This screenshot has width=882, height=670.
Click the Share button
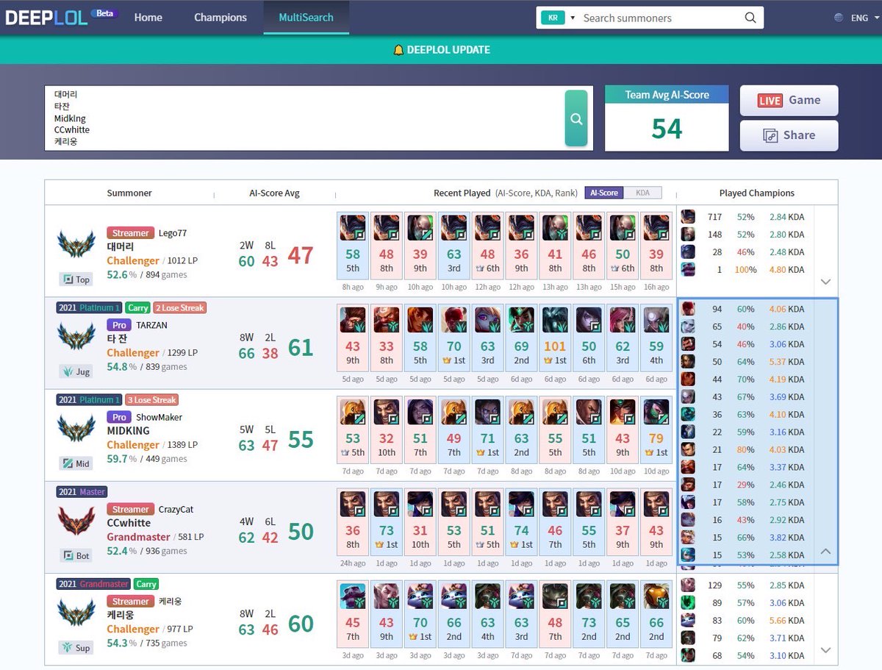click(789, 135)
